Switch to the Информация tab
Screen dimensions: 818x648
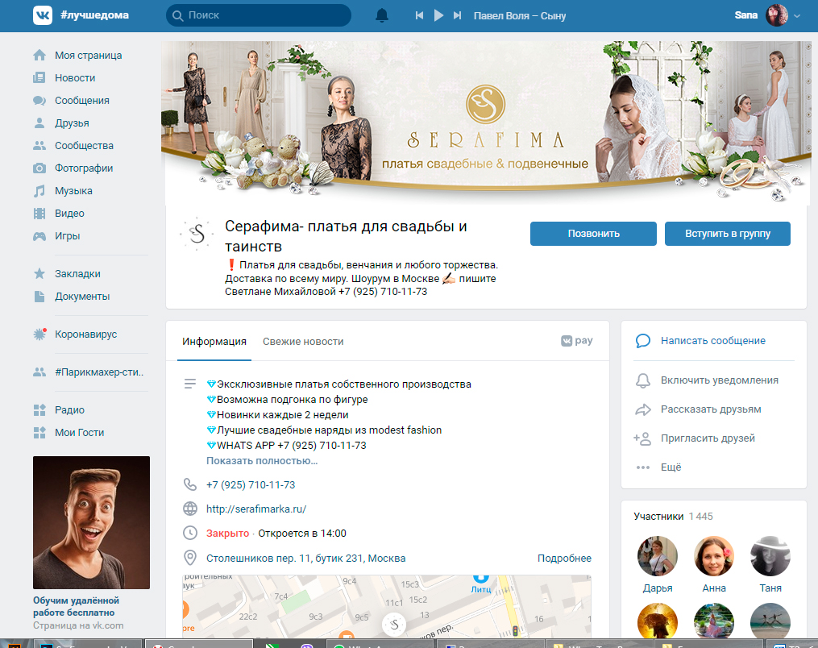tap(214, 341)
